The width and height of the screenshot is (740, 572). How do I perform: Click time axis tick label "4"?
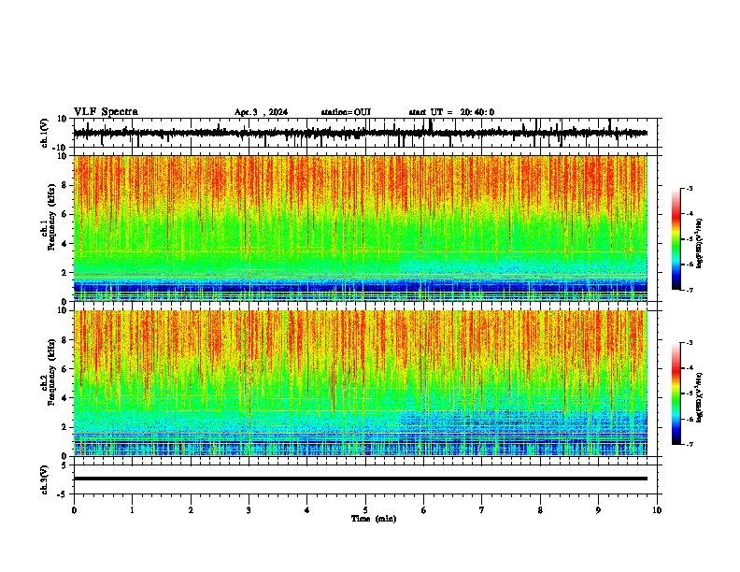pos(307,510)
